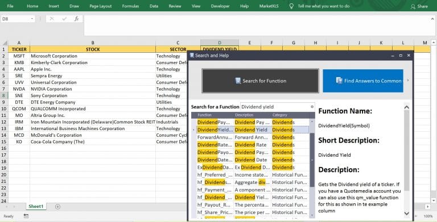Select the DividendYield function row

pos(253,129)
